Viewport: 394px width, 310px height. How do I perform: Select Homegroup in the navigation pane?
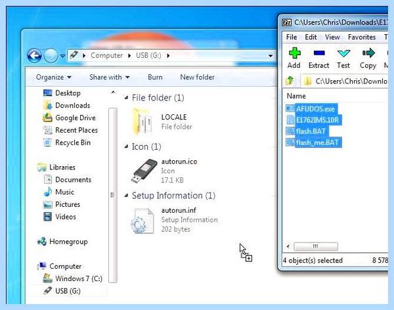click(x=62, y=242)
